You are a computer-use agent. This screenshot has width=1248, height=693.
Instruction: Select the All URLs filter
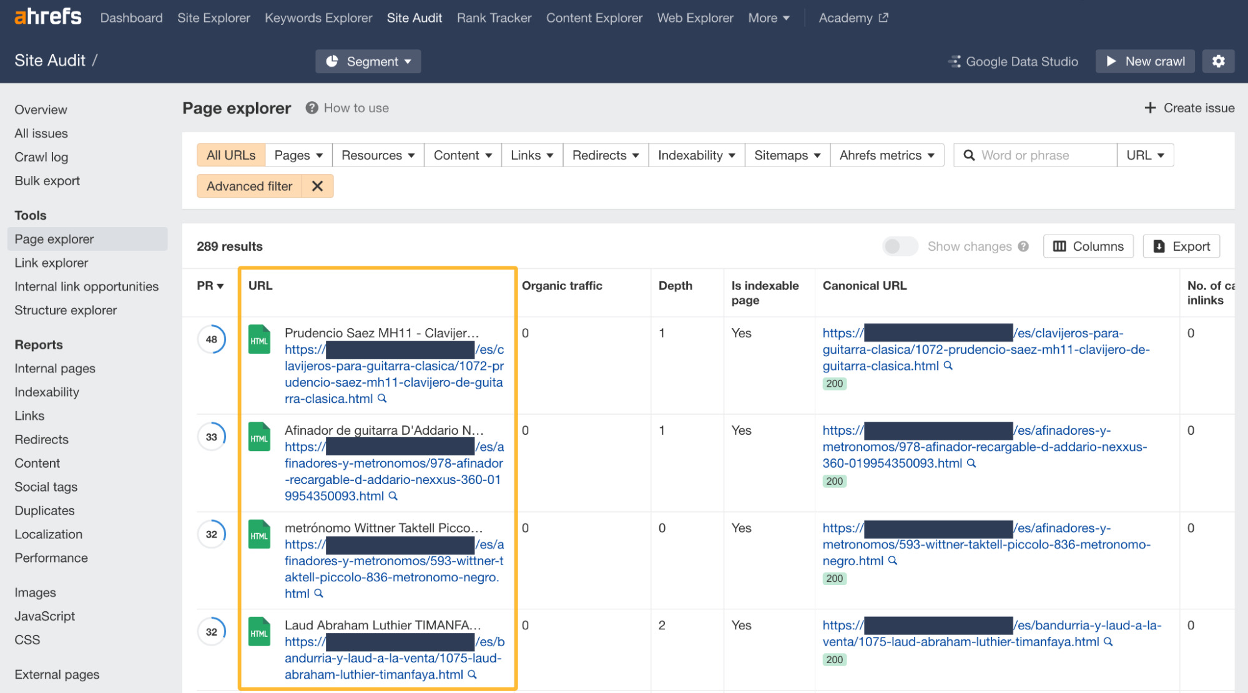[230, 155]
